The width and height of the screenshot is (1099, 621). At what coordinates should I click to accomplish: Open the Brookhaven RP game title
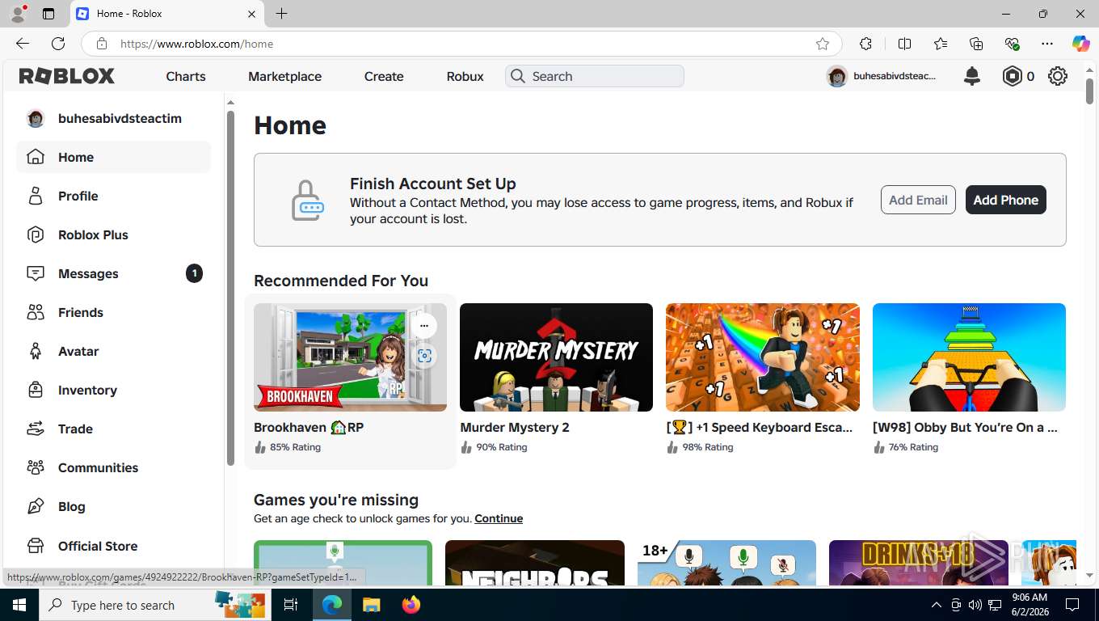(x=309, y=427)
